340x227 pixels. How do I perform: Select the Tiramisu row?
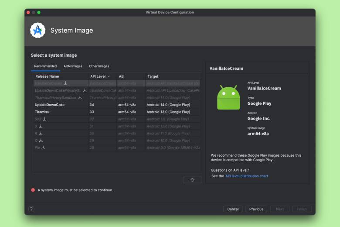coord(117,112)
